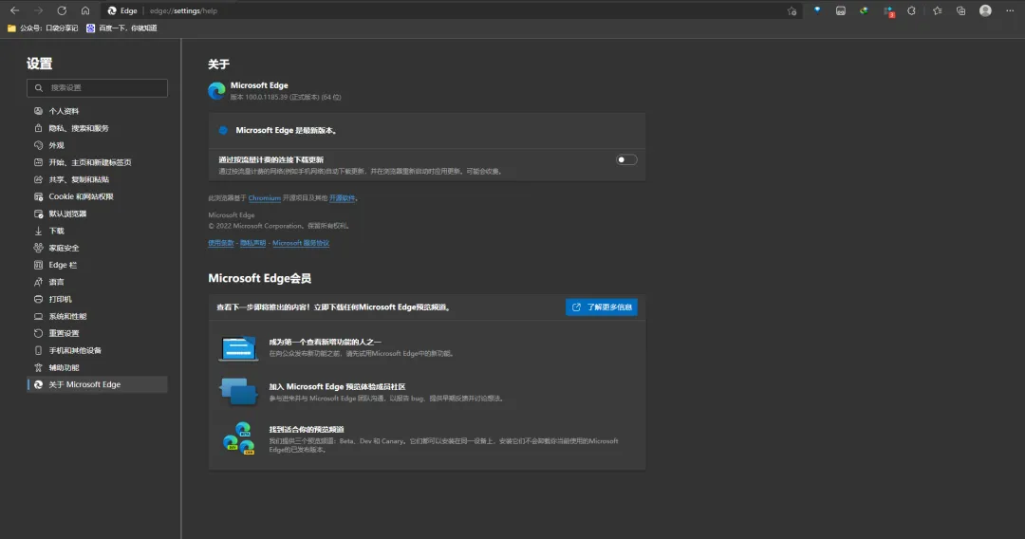Click the version text 100.0.1185.39

click(286, 98)
